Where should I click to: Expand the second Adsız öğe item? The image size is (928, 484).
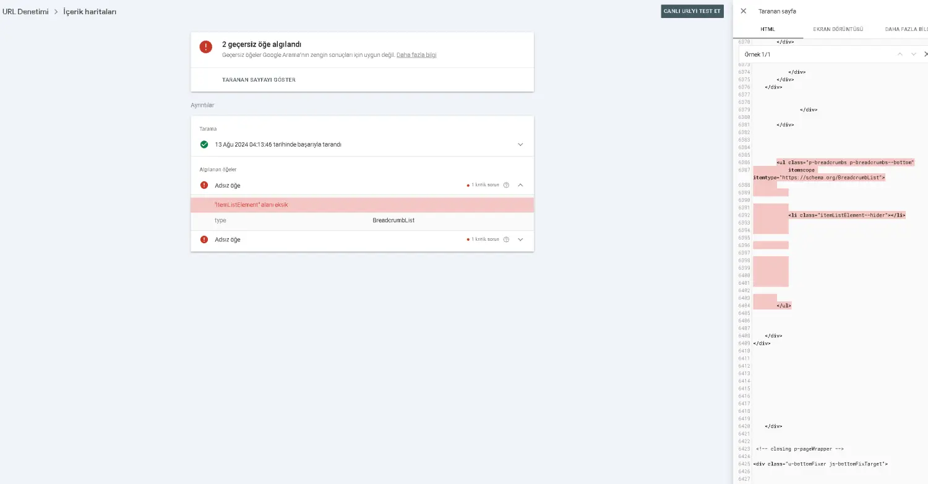(520, 240)
